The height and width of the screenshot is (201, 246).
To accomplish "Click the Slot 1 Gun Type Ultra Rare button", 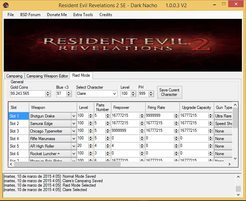I will (x=223, y=116).
